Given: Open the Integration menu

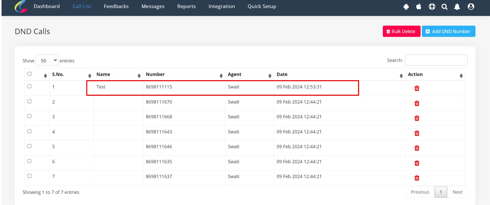Looking at the screenshot, I should [222, 6].
